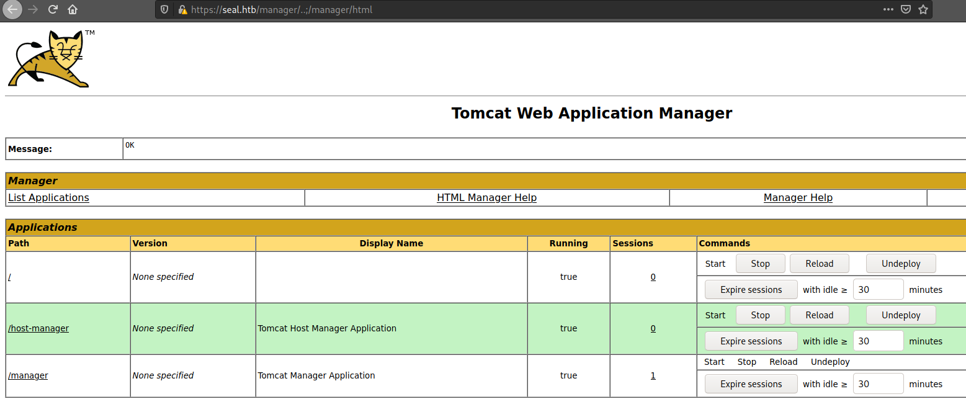The image size is (966, 399).
Task: Click "None specified" version in /manager row
Action: [x=163, y=375]
